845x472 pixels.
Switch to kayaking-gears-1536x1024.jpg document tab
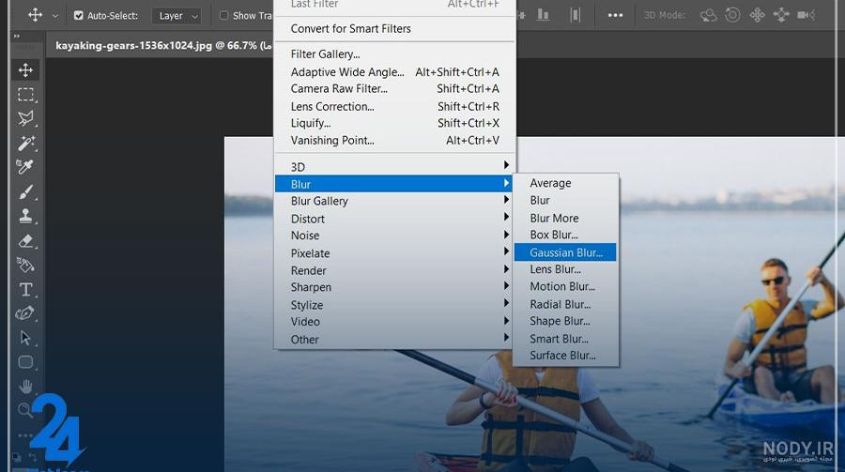[x=163, y=45]
